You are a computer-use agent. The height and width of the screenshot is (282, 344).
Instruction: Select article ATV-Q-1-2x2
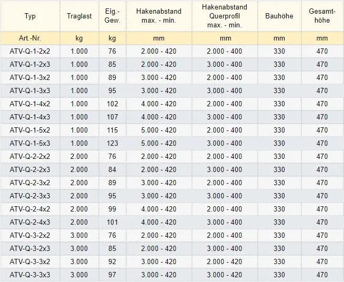(30, 51)
